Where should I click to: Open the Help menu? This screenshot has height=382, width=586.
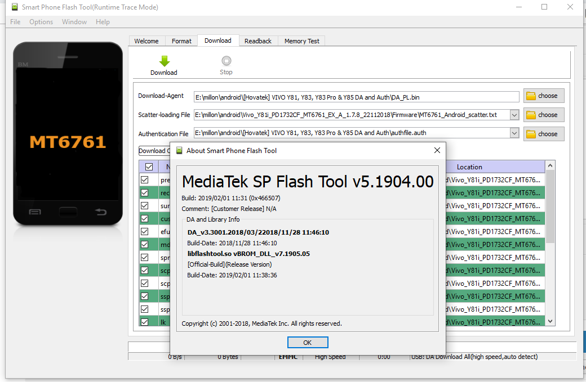[103, 22]
